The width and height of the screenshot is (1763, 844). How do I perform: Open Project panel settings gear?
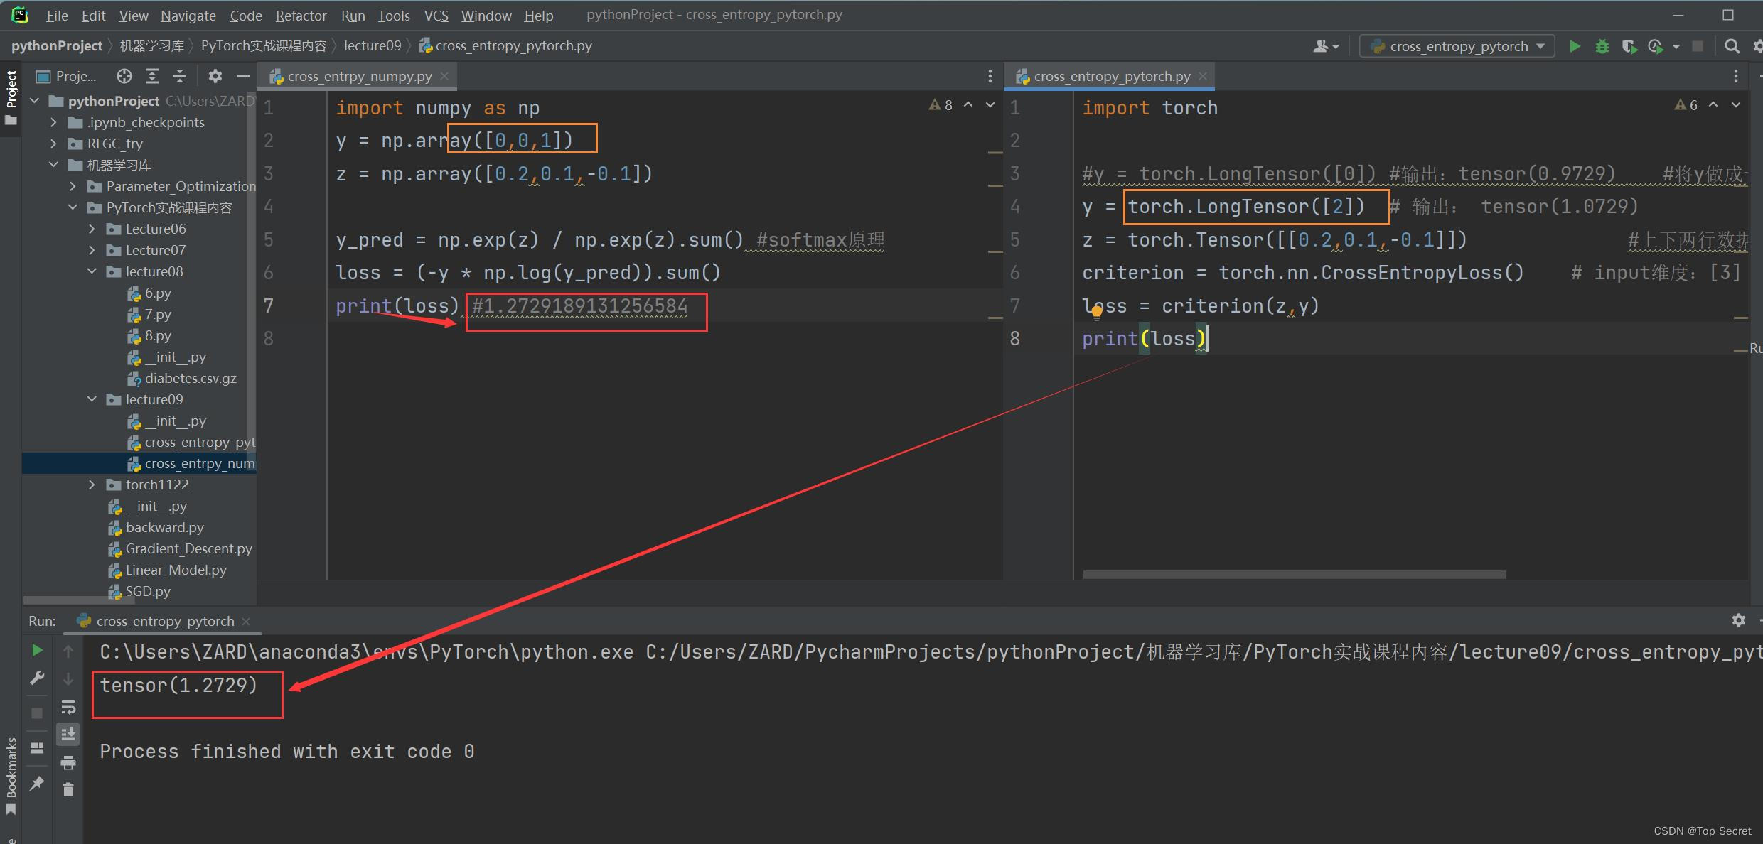point(215,76)
